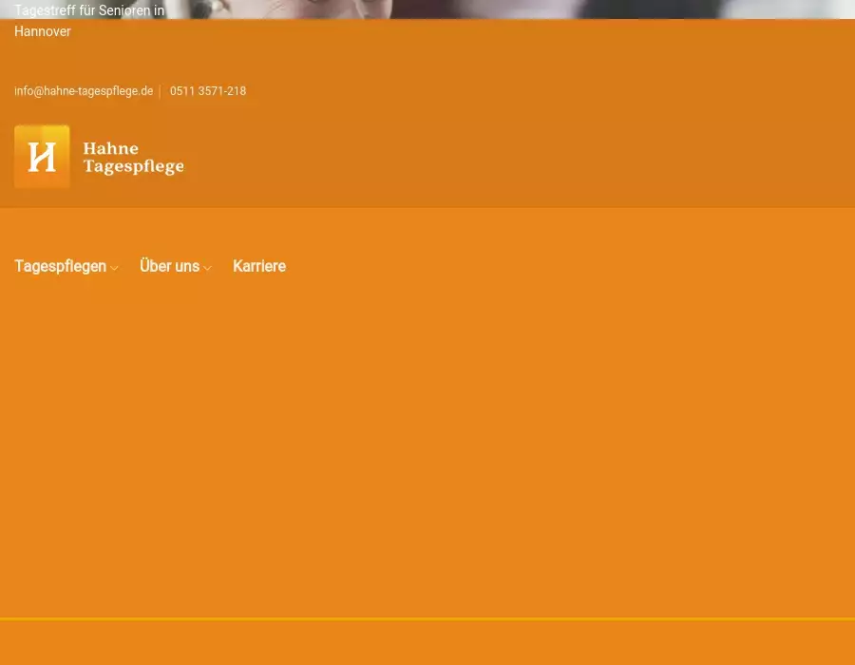Click the Hahne 'H' logo icon
Screen dimensions: 855x665
pos(42,157)
